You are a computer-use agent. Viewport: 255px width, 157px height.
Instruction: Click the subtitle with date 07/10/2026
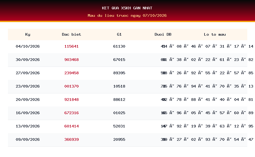(x=127, y=15)
